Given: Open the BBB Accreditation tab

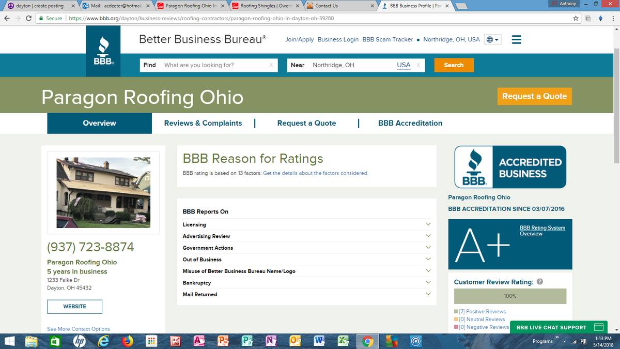Looking at the screenshot, I should [410, 123].
